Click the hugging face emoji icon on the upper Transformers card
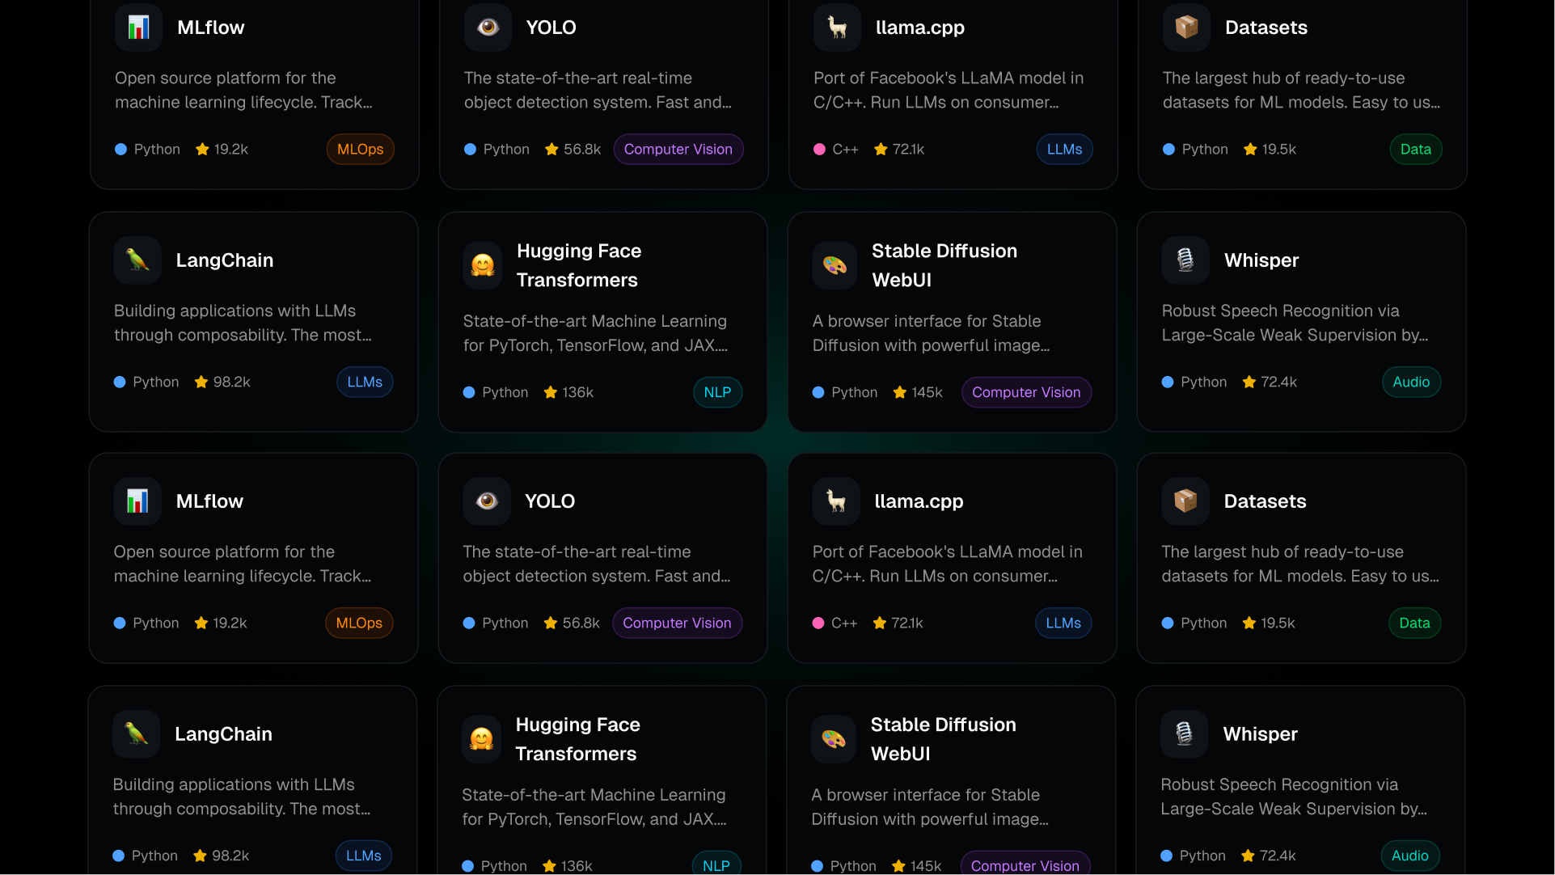This screenshot has height=875, width=1555. coord(483,265)
